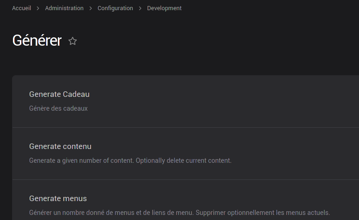This screenshot has height=220, width=359.
Task: Click the chevron after Accueil breadcrumb
Action: coord(38,8)
